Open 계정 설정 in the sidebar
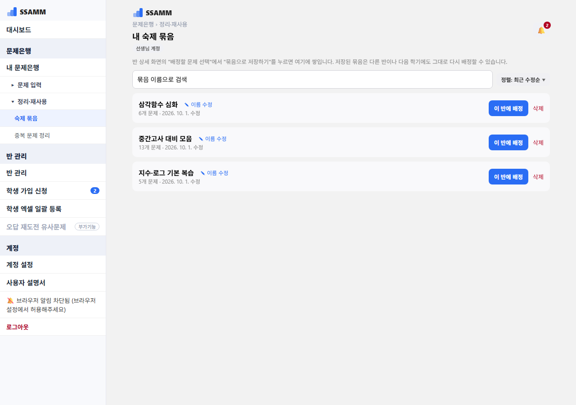 point(53,265)
